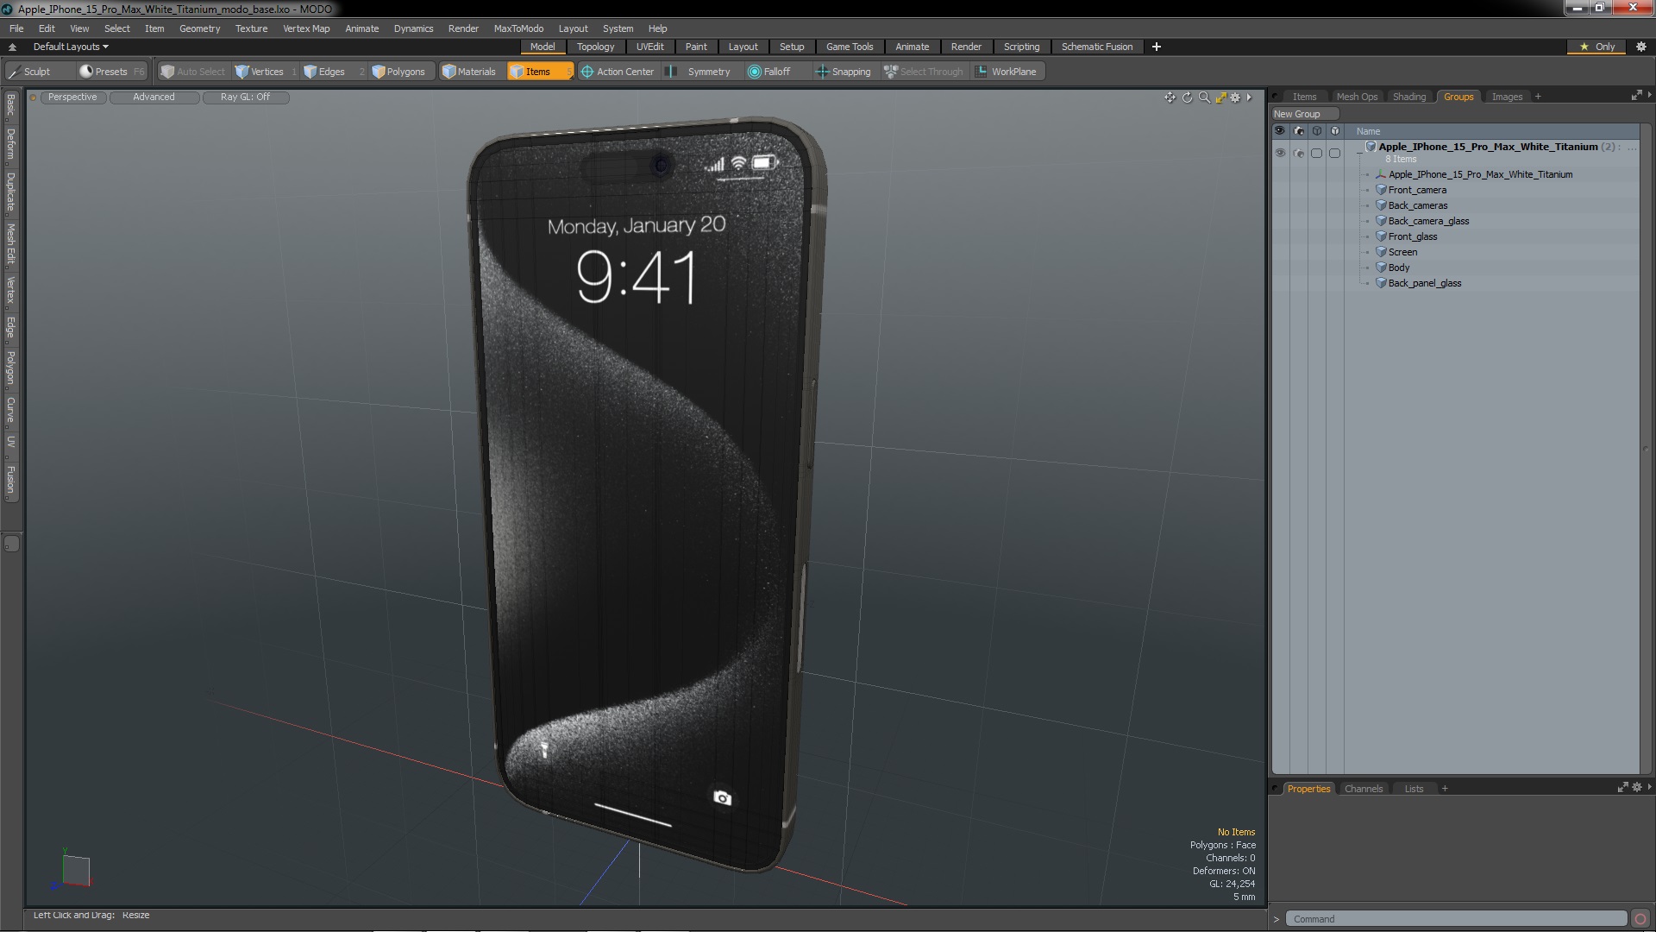Toggle first checkbox on Apple_IPhone group row
This screenshot has height=932, width=1656.
(x=1316, y=153)
